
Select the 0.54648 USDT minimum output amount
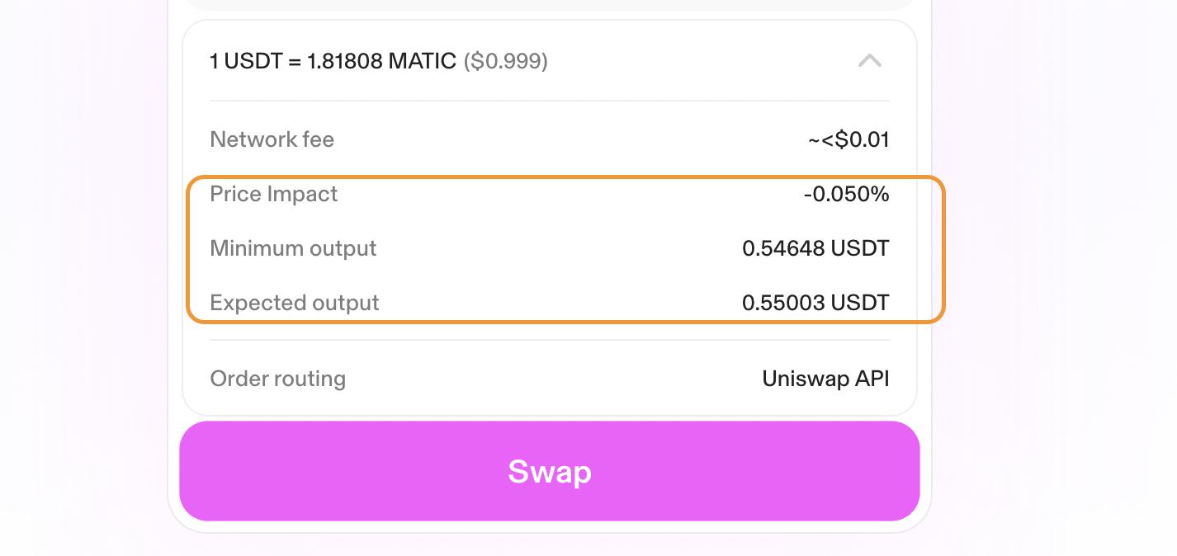[815, 248]
